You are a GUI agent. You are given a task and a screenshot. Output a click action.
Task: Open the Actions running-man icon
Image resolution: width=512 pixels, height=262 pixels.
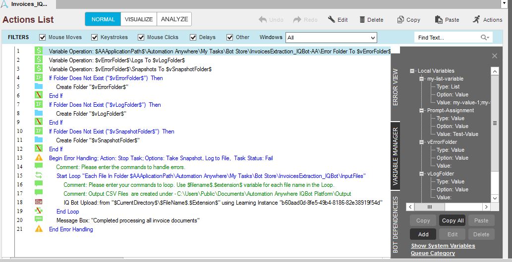pos(476,20)
